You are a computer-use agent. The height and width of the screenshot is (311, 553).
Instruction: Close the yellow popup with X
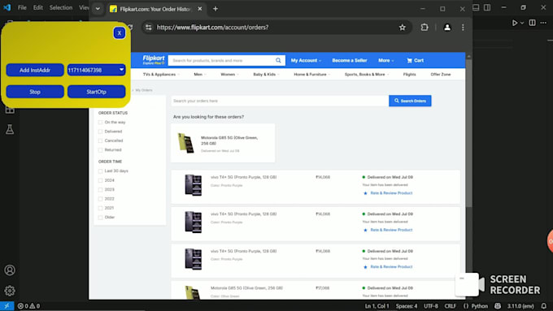pos(120,33)
